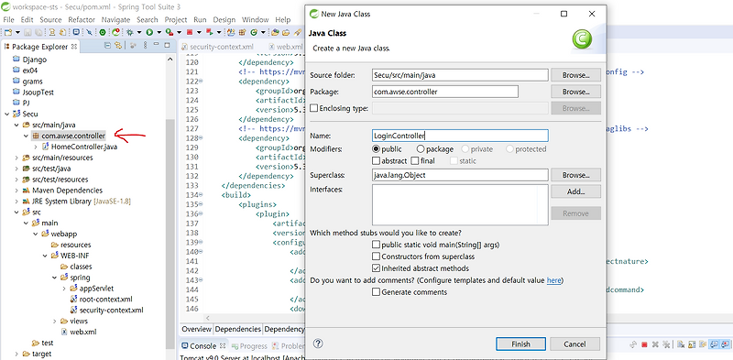The width and height of the screenshot is (733, 360).
Task: Open the help question mark icon
Action: pyautogui.click(x=318, y=344)
